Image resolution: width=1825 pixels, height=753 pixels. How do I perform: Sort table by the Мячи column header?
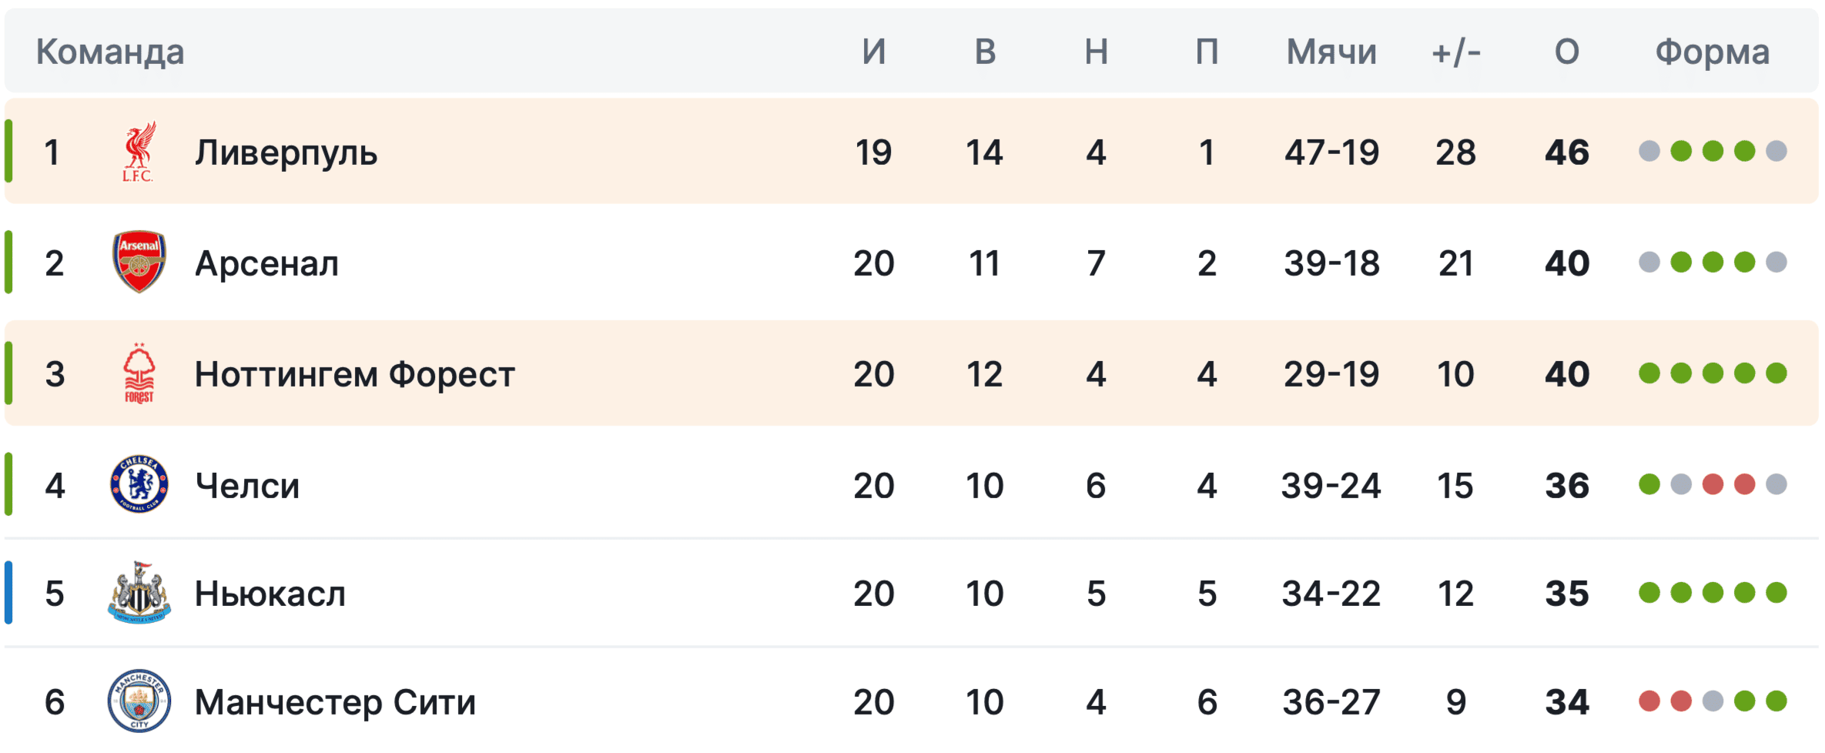point(1331,52)
